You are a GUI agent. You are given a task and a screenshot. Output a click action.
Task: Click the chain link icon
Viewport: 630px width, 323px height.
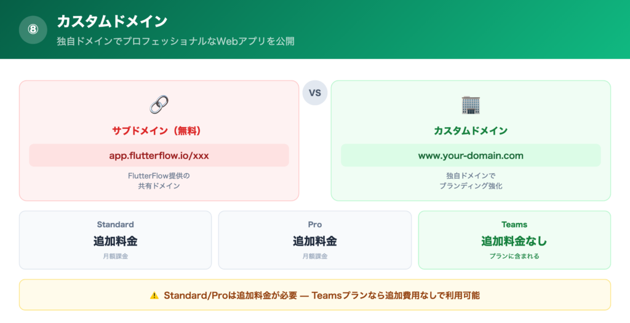[x=159, y=104]
